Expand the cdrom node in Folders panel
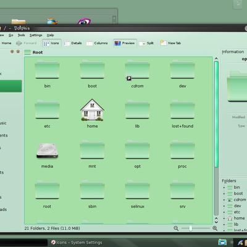This screenshot has width=247, height=247. pyautogui.click(x=224, y=200)
